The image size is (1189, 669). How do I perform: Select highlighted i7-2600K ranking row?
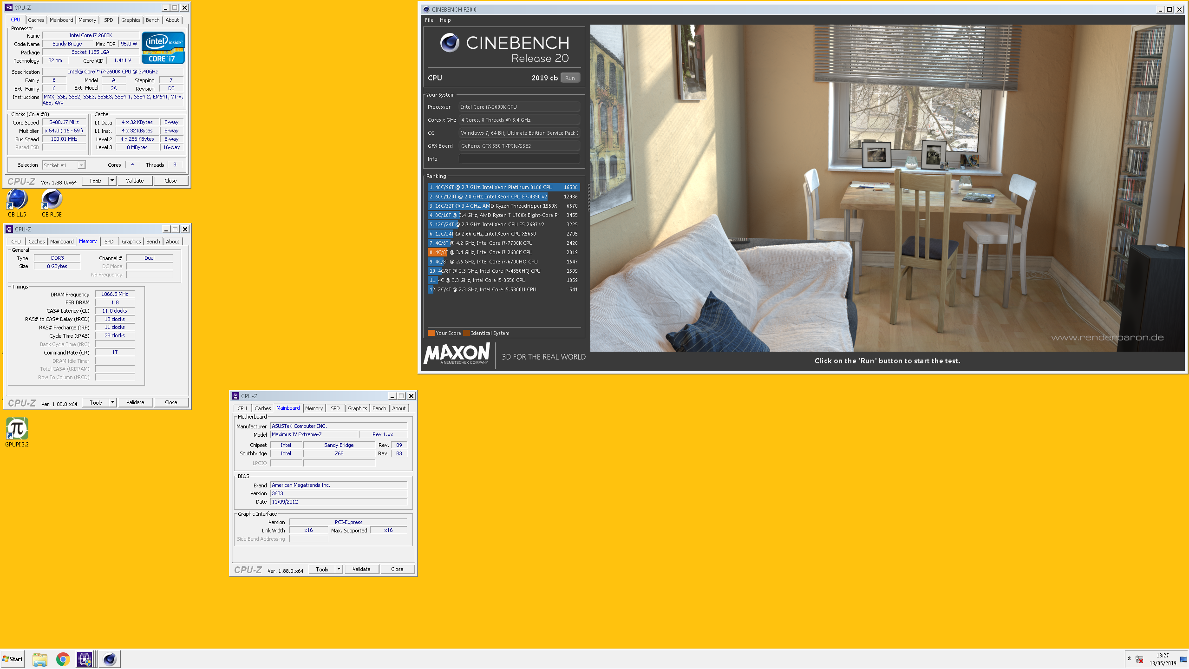point(503,252)
